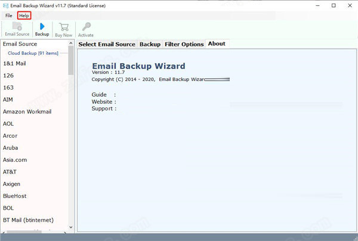Select BlueHost email source
The width and height of the screenshot is (358, 241).
click(x=14, y=196)
